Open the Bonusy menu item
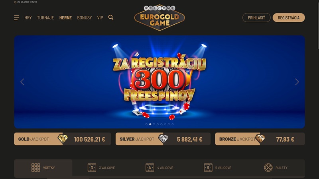 tap(85, 18)
